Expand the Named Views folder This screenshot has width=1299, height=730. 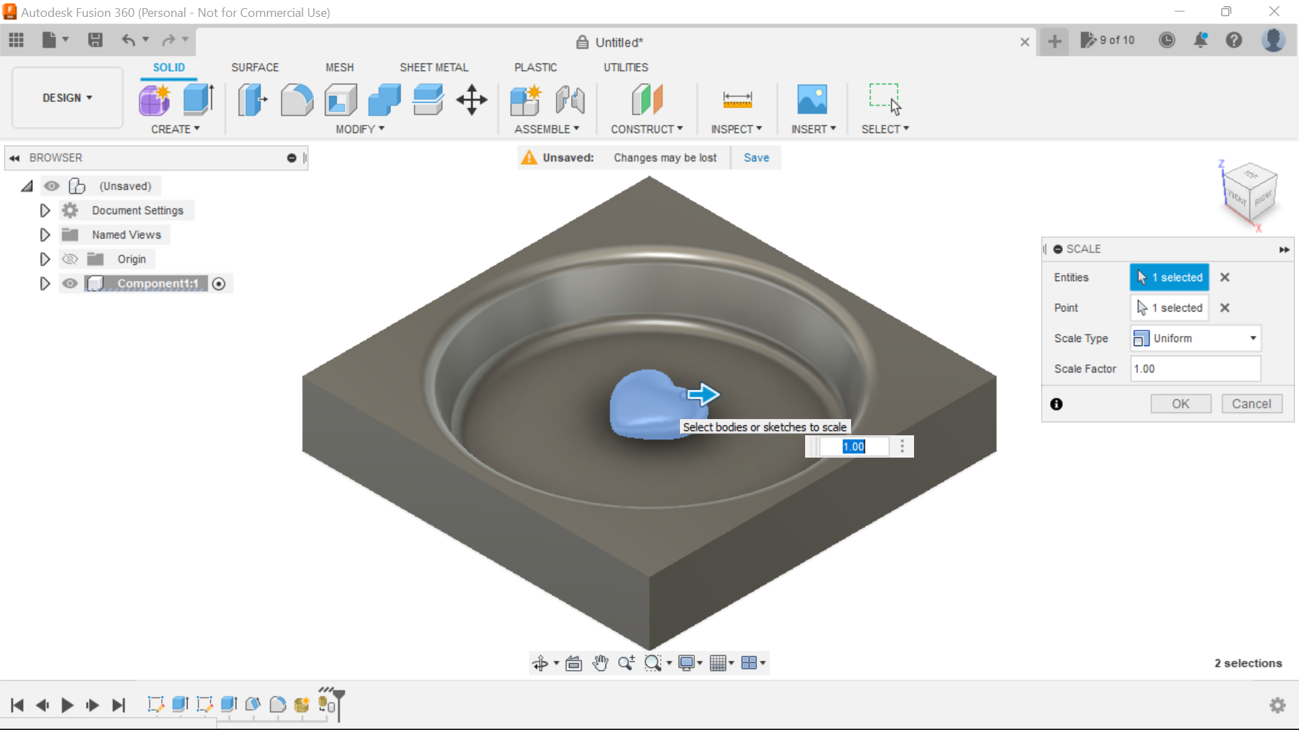[45, 235]
